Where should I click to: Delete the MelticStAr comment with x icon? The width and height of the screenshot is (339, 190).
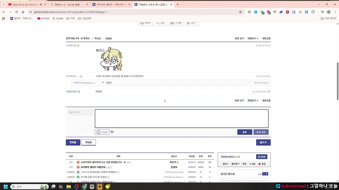(x=269, y=92)
